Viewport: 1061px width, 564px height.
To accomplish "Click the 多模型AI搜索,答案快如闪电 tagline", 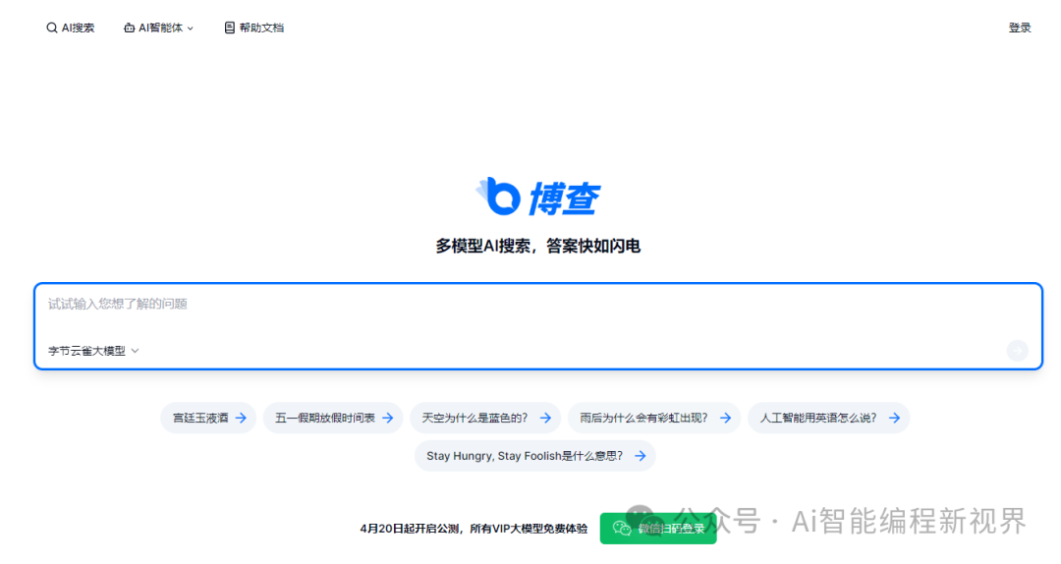I will [538, 246].
